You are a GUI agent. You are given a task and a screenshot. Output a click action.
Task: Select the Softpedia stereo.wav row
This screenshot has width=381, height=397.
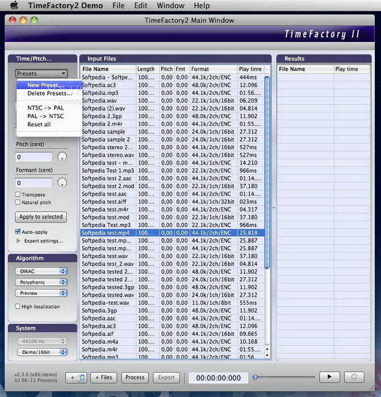click(173, 155)
